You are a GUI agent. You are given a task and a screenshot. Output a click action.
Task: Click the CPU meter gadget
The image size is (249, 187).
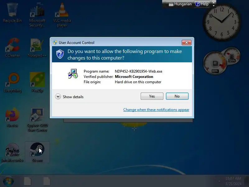pyautogui.click(x=215, y=63)
